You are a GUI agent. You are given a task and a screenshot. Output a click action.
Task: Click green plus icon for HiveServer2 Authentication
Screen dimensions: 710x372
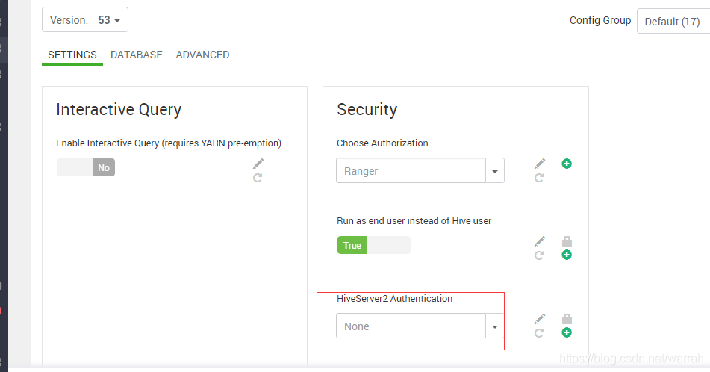(x=567, y=332)
